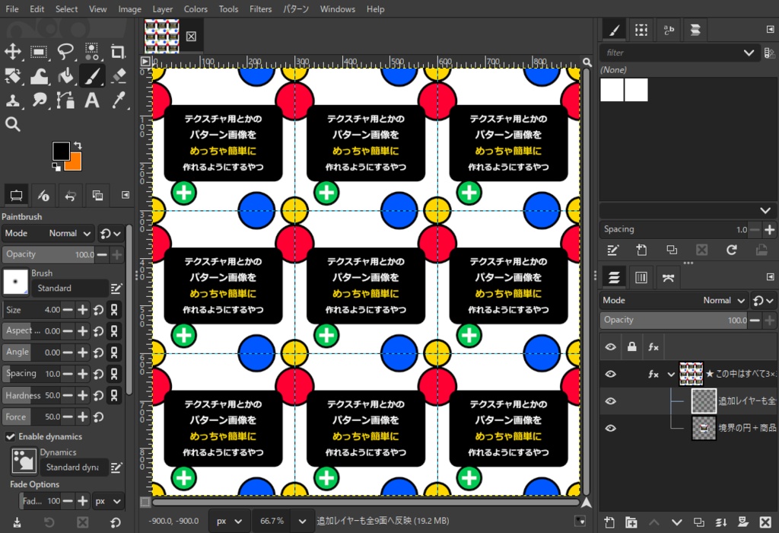779x533 pixels.
Task: Switch to the Paths tab
Action: (x=668, y=277)
